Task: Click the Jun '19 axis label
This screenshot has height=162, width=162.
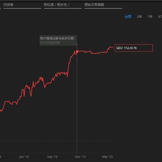Action: coord(24,157)
